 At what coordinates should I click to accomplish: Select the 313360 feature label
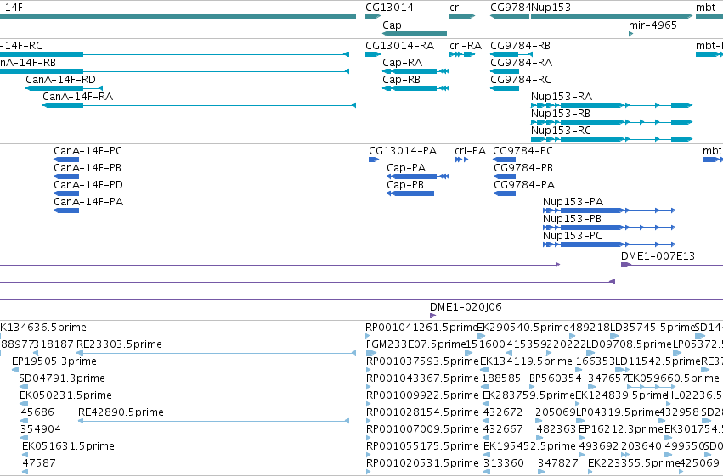[x=504, y=463]
